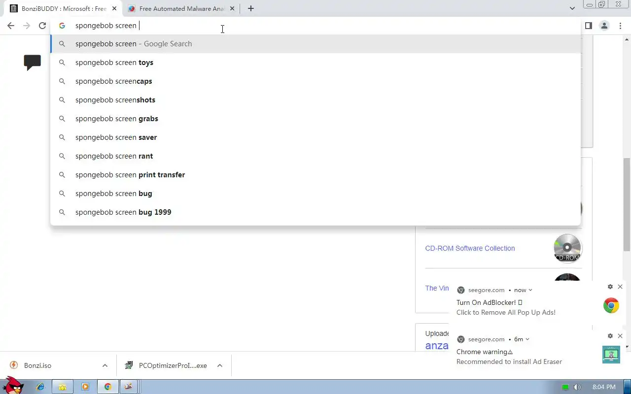This screenshot has height=394, width=631.
Task: Dismiss the Chrome warning notification
Action: (x=620, y=336)
